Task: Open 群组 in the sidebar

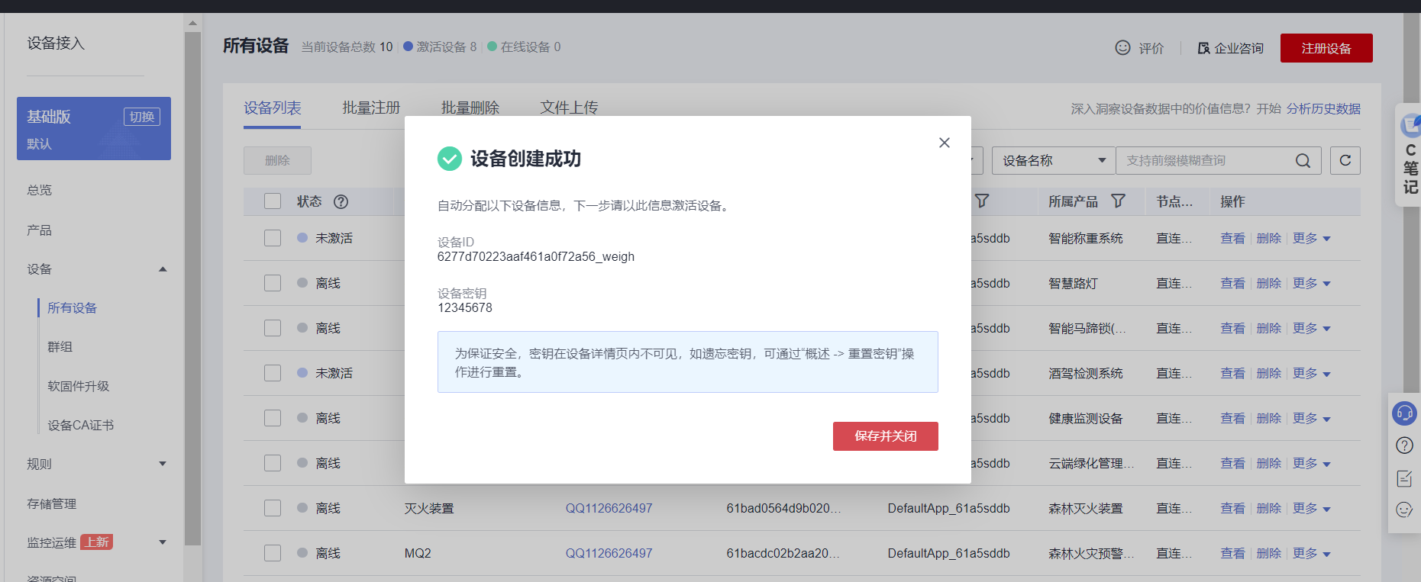Action: pos(60,347)
